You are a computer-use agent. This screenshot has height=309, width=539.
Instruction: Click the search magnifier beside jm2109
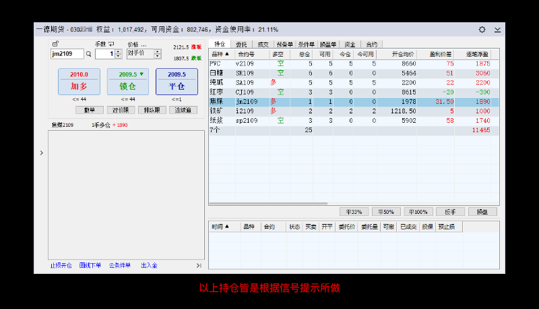pos(88,54)
